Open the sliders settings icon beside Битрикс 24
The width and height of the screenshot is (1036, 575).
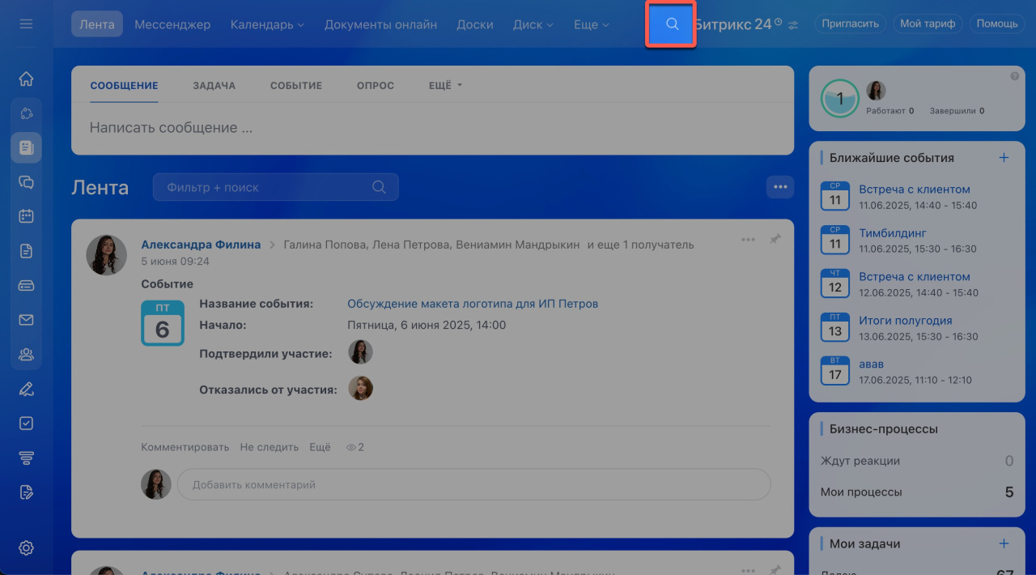(793, 25)
